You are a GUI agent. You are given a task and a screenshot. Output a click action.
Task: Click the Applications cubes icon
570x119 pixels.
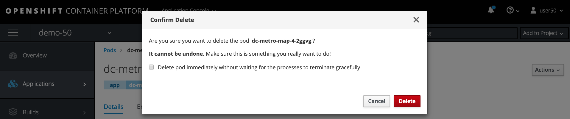point(13,84)
